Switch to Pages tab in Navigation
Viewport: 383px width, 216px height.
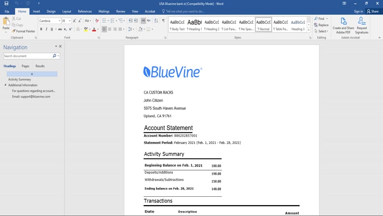coord(26,66)
